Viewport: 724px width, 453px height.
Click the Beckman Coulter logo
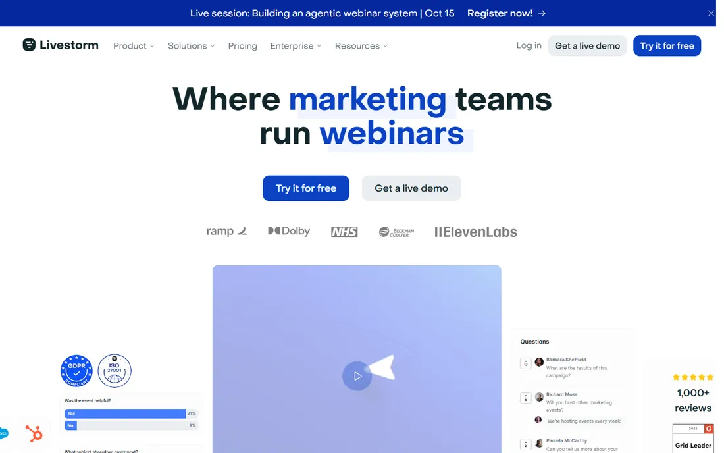pyautogui.click(x=396, y=231)
